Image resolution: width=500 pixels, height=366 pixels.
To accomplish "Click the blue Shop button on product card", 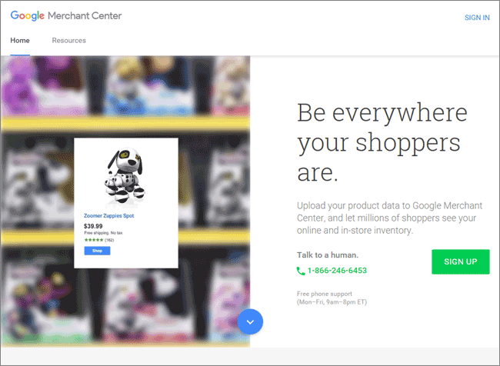I will pyautogui.click(x=97, y=251).
